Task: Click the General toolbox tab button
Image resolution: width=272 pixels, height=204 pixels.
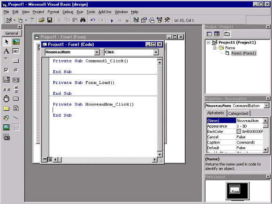Action: [x=12, y=33]
